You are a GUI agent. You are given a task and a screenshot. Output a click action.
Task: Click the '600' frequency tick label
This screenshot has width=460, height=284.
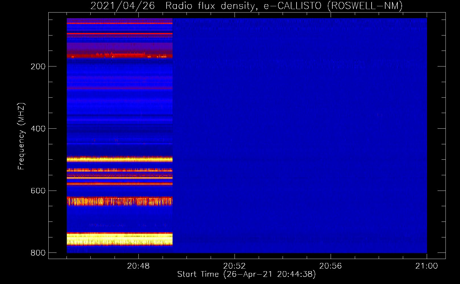38,191
